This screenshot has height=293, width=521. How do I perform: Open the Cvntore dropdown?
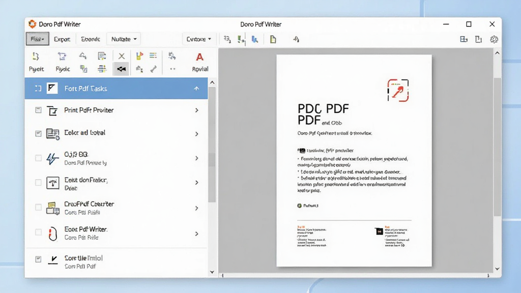(199, 39)
